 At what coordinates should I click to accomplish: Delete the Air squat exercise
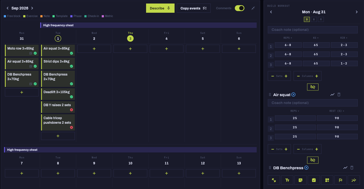[x=339, y=95]
